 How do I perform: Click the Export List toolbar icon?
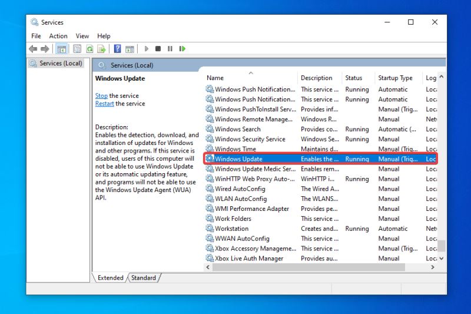click(x=101, y=49)
